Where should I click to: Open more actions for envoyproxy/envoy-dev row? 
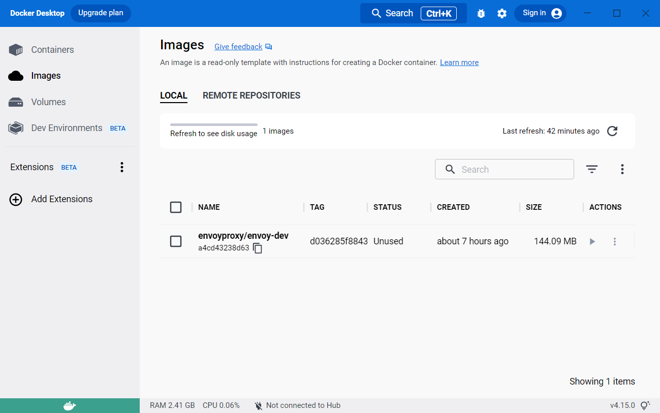pos(615,242)
